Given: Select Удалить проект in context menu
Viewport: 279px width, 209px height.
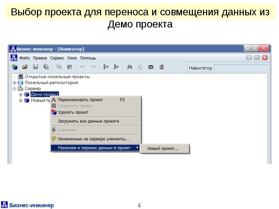Looking at the screenshot, I should click(x=73, y=112).
